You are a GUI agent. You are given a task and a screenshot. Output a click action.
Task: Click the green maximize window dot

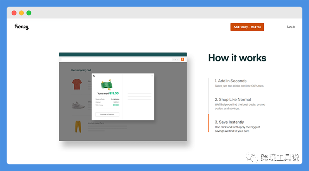tap(29, 13)
